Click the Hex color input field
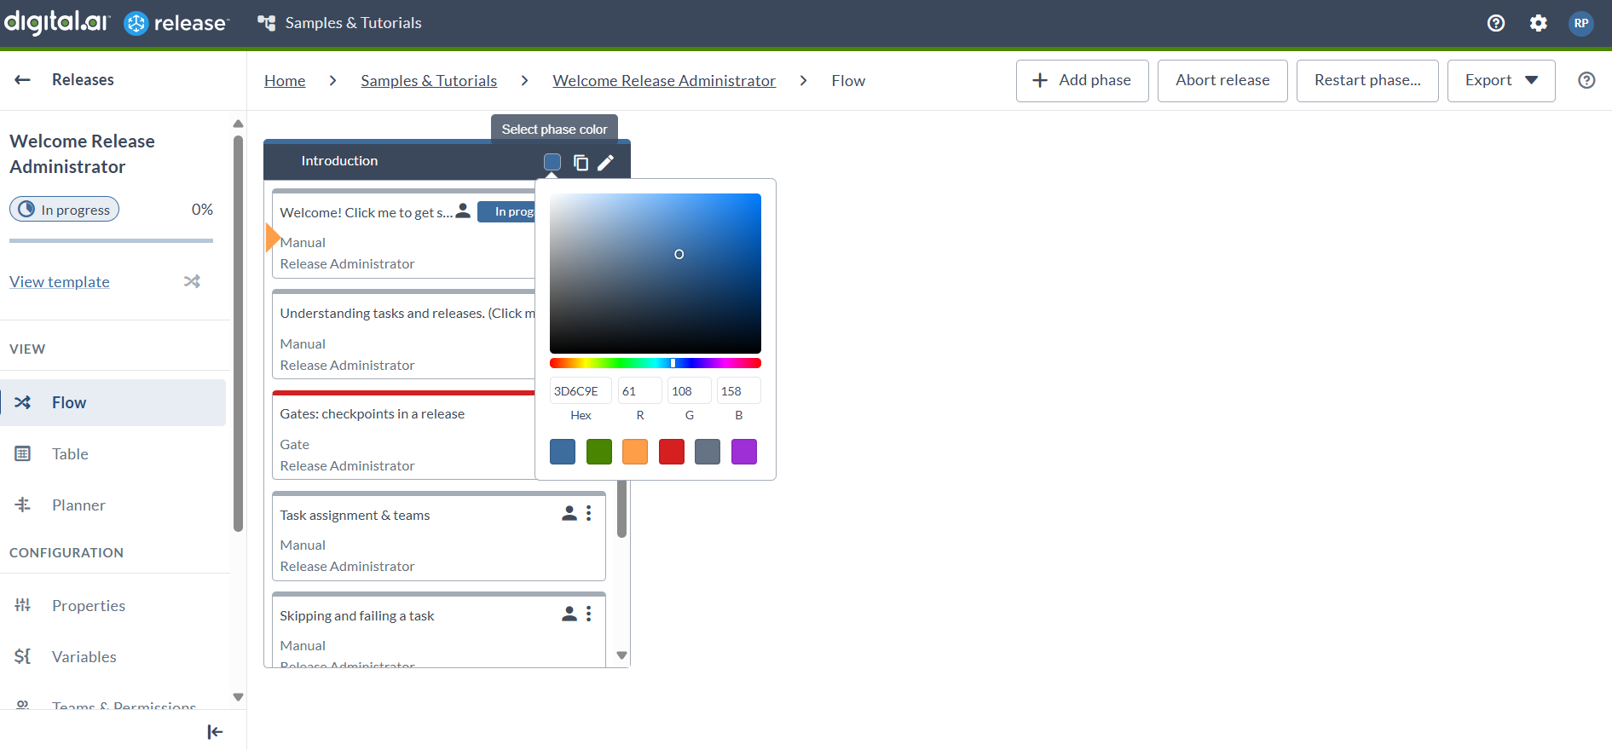Screen dimensions: 1612x750 click(x=580, y=391)
